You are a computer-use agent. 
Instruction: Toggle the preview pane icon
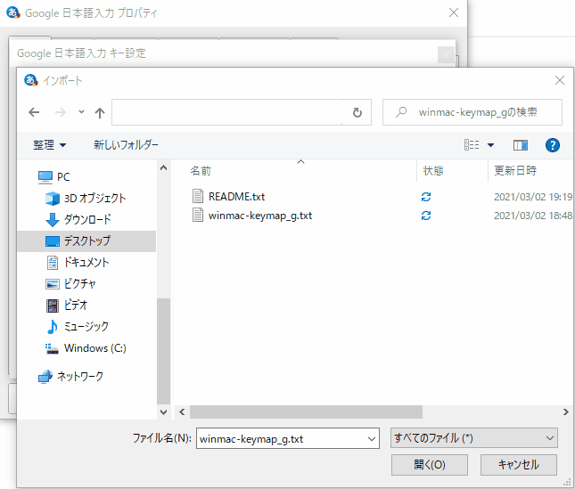521,145
